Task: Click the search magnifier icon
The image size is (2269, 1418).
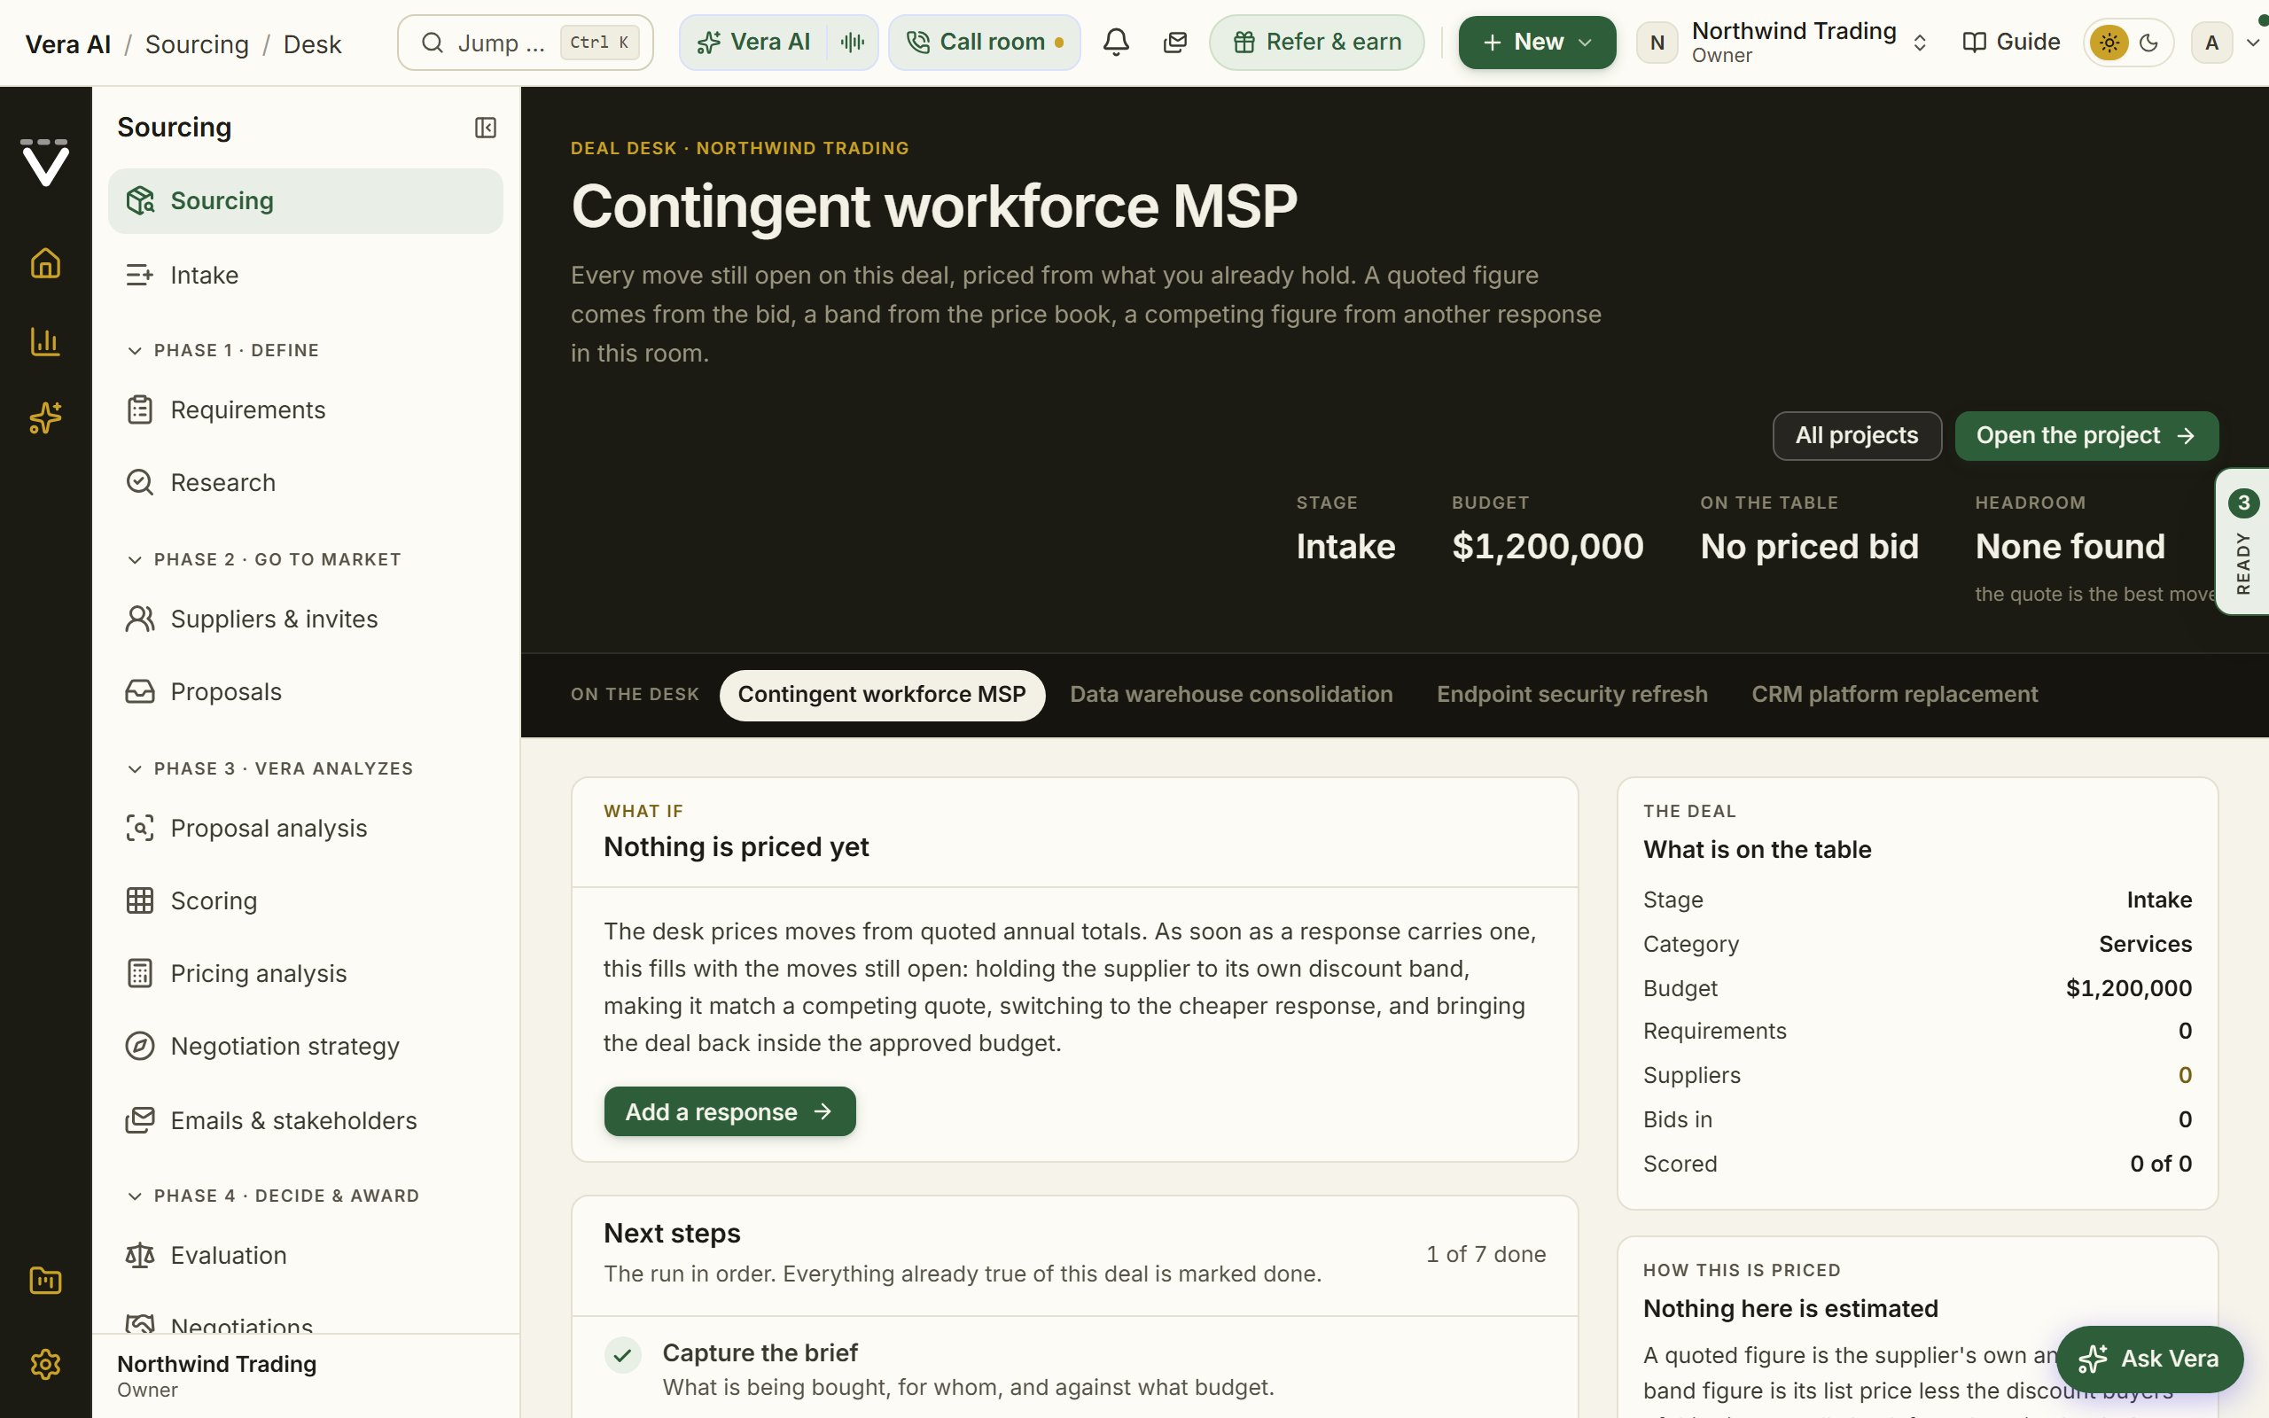Action: (x=433, y=43)
